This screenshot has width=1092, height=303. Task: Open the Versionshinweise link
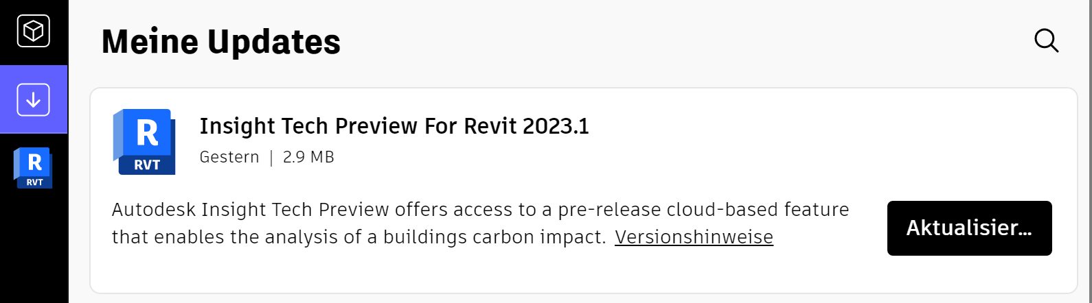(x=694, y=237)
